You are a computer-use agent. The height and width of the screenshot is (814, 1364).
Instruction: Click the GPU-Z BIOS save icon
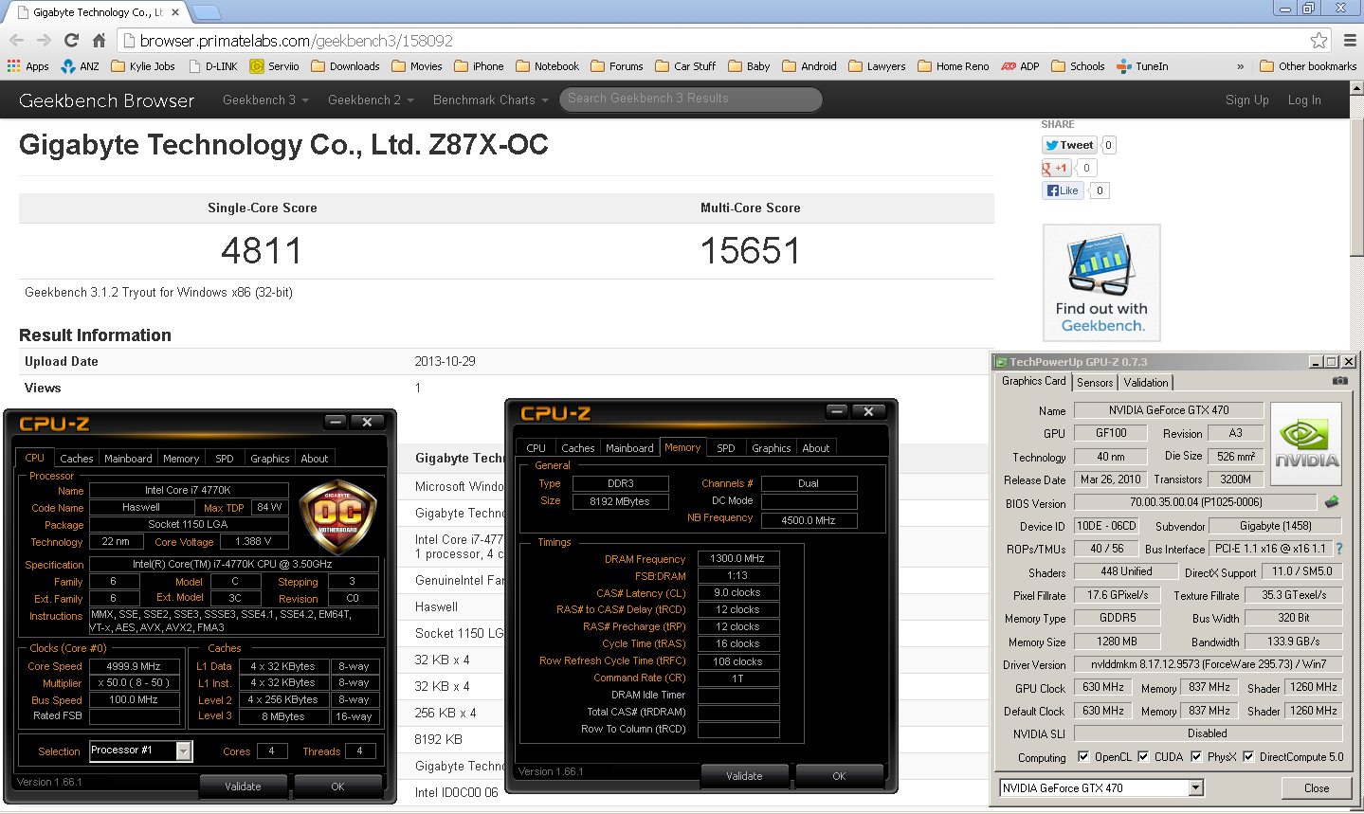coord(1332,502)
